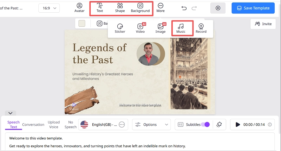Click the sliders icon in Options
Image resolution: width=281 pixels, height=151 pixels.
click(138, 125)
